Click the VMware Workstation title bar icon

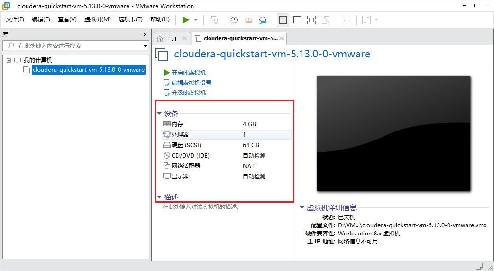(6, 6)
